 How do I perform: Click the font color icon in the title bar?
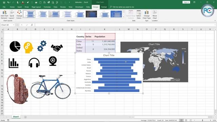[23, 2]
